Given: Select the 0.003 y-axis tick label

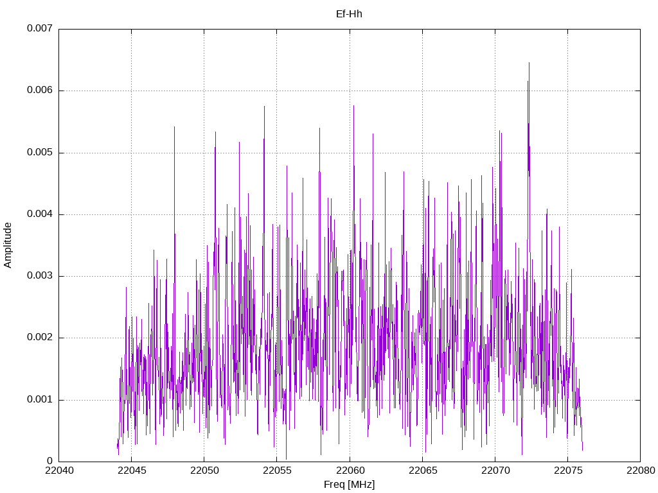Looking at the screenshot, I should coord(40,276).
